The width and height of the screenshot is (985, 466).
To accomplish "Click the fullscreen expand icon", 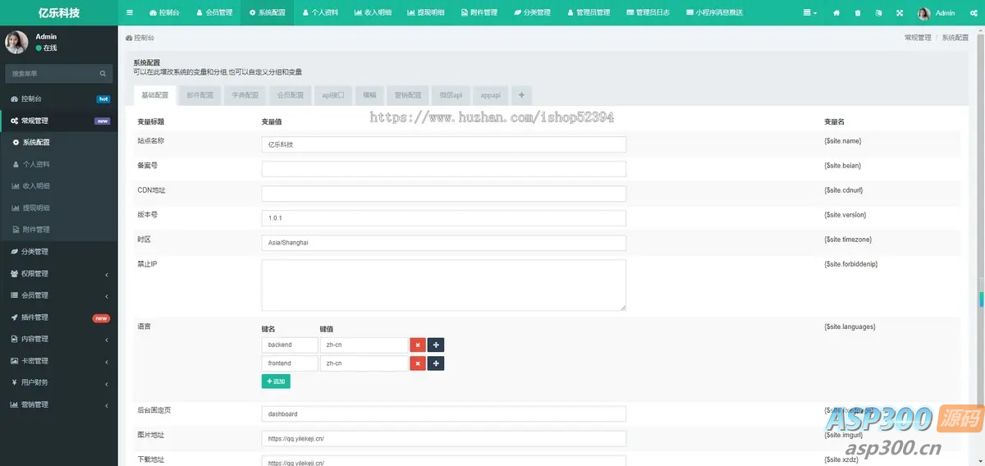I will pyautogui.click(x=900, y=13).
